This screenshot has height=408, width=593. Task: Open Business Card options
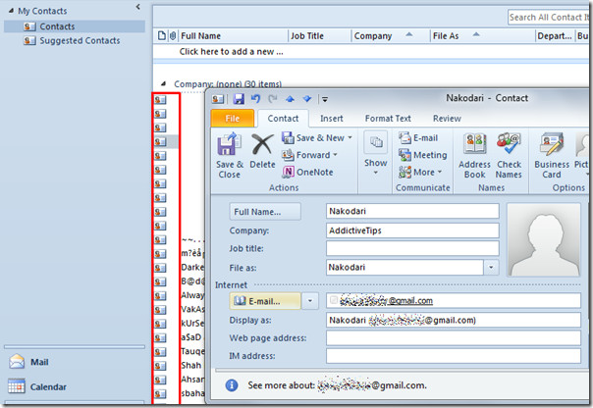point(552,156)
